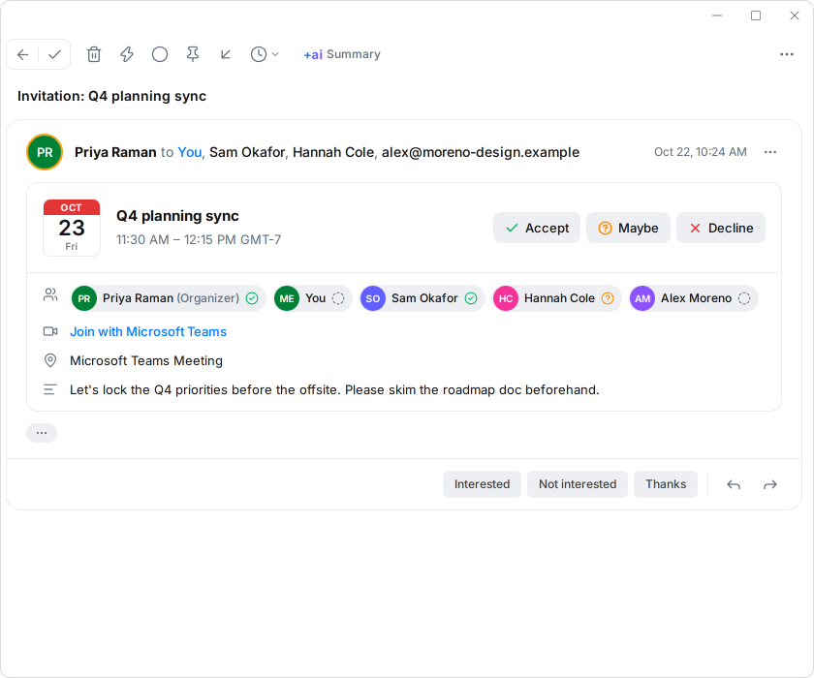
Task: Open message options ellipsis beside the date
Action: 770,152
